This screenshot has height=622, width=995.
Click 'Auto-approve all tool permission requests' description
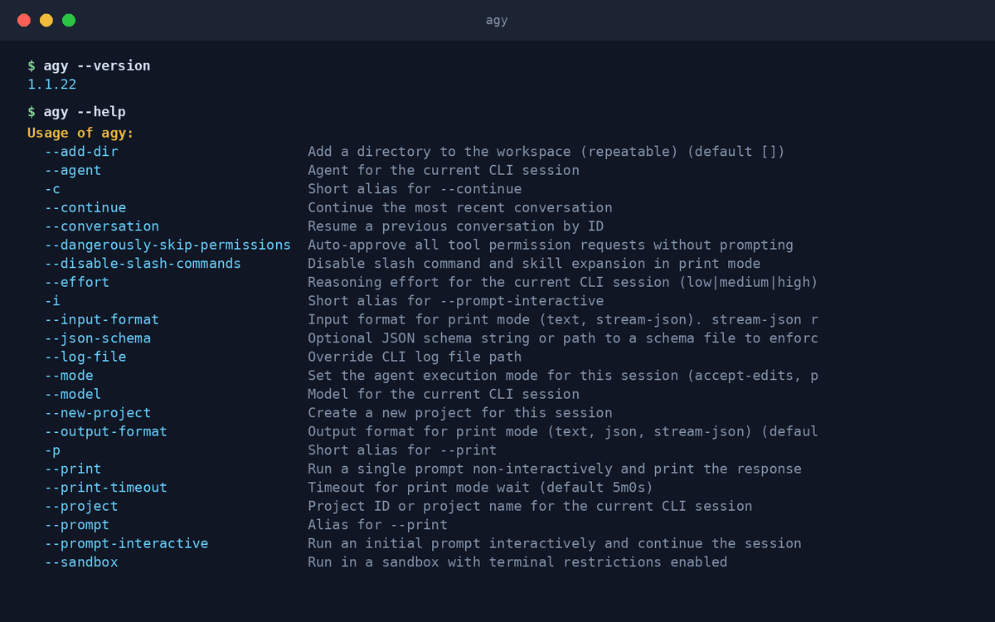click(551, 245)
